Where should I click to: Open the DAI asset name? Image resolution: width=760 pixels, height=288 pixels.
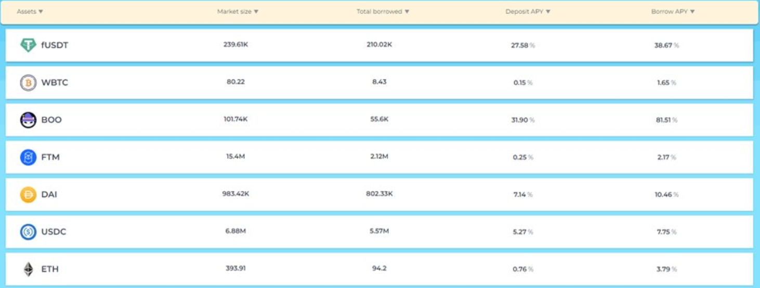coord(49,195)
